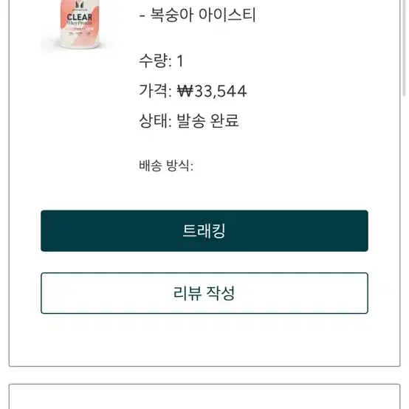
Task: Click the quantity value 1
Action: point(180,61)
